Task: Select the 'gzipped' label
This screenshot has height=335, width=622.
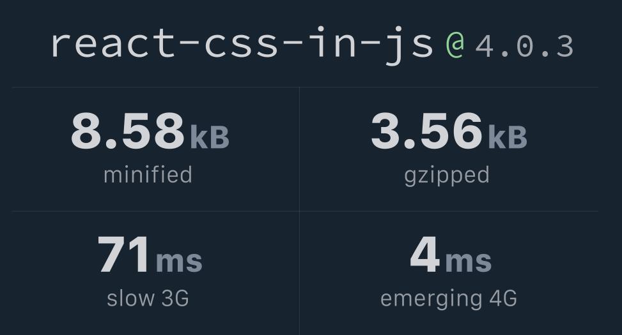Action: click(x=447, y=175)
